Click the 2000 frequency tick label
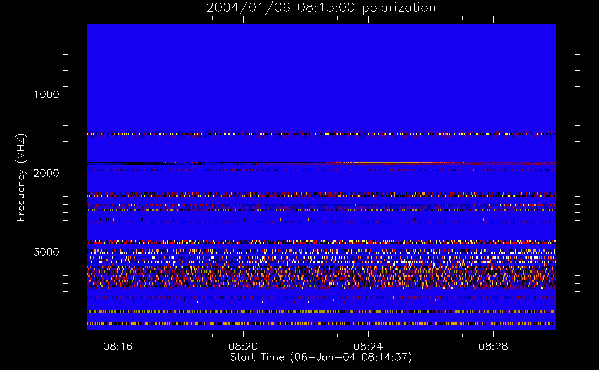The image size is (599, 370). tap(46, 173)
